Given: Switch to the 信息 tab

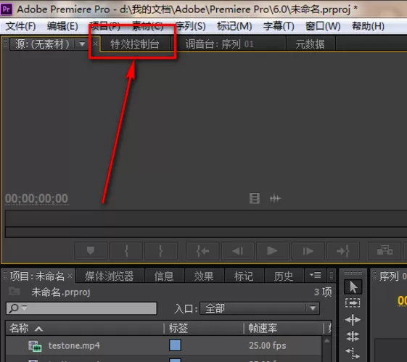Looking at the screenshot, I should point(164,276).
